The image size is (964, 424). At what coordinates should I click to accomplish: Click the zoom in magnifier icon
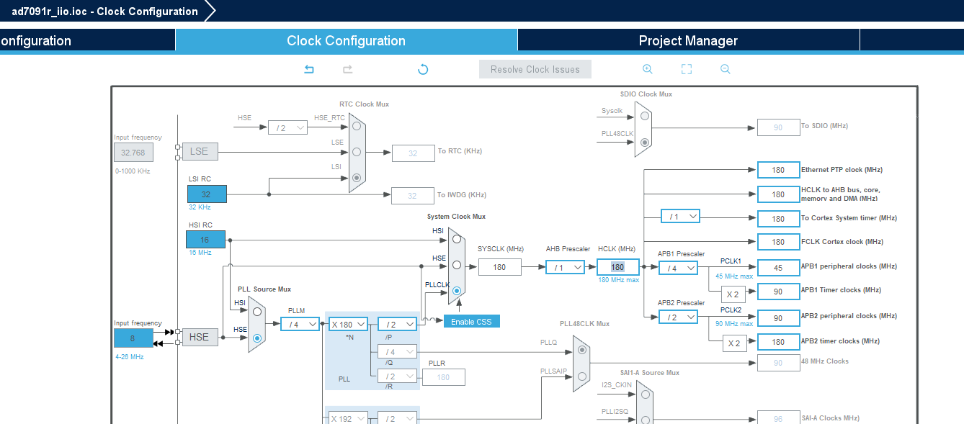(647, 69)
